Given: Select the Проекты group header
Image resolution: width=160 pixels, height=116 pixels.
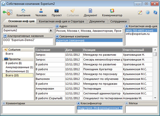Looking at the screenshot, I should click(18, 59).
